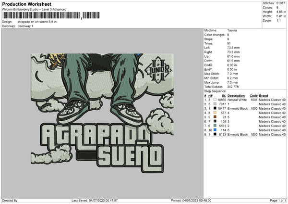
Task: Click the thread code 1004
Action: pyautogui.click(x=254, y=100)
